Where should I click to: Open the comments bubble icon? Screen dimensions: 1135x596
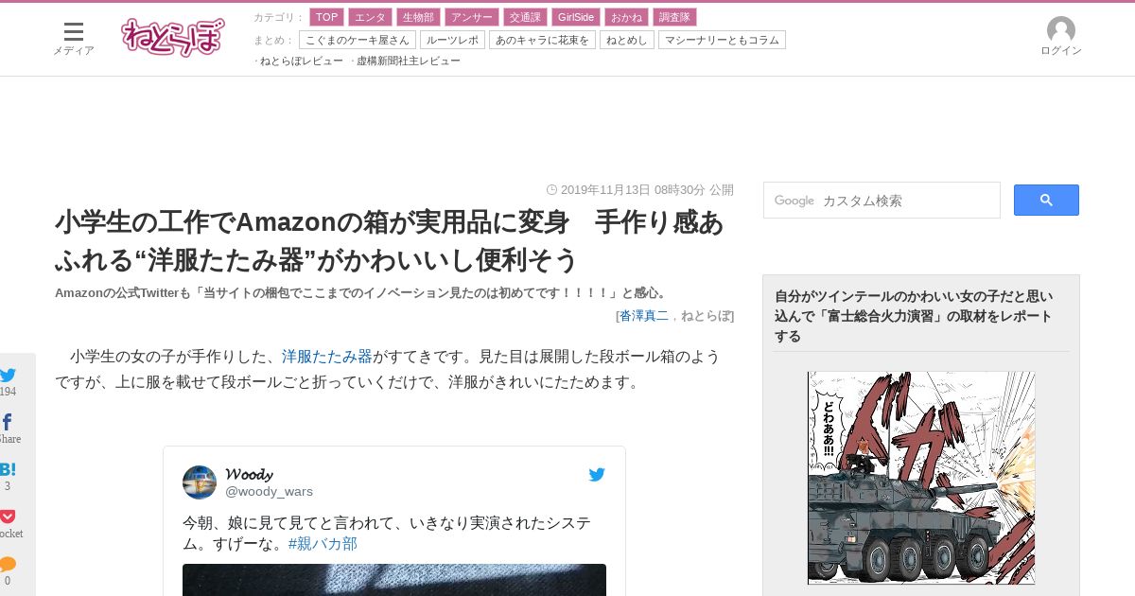(x=8, y=564)
